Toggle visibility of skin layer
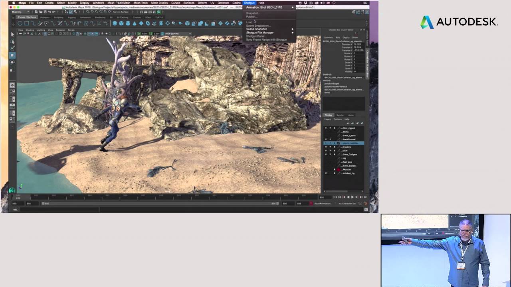The width and height of the screenshot is (511, 287). coord(326,151)
